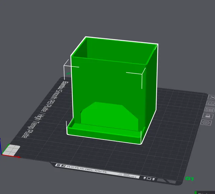Click the green plate number 01

pyautogui.click(x=190, y=179)
